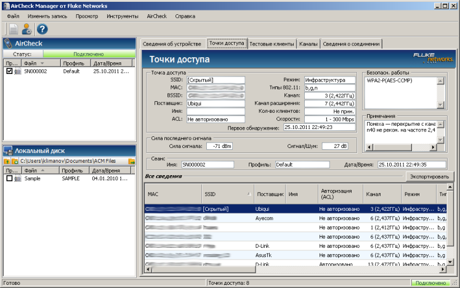Click the Сила сигнала field showing -71 dBm
Image resolution: width=460 pixels, height=288 pixels.
219,146
